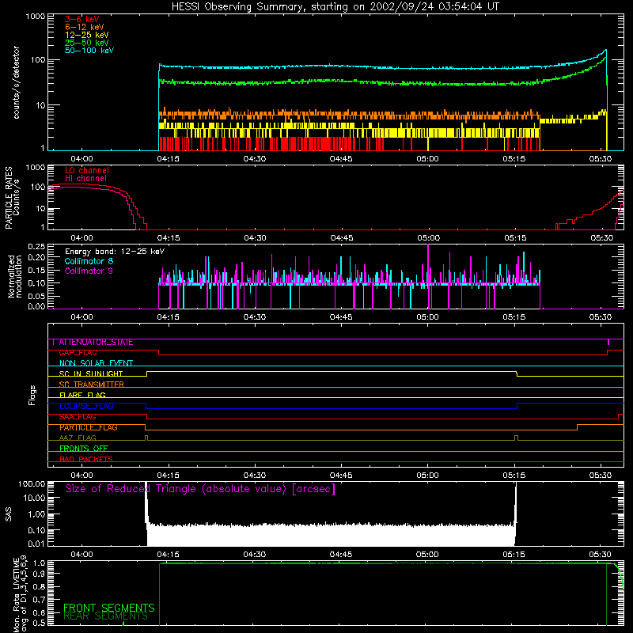
Task: Click the ECLIPSE_FLAG label
Action: point(86,407)
